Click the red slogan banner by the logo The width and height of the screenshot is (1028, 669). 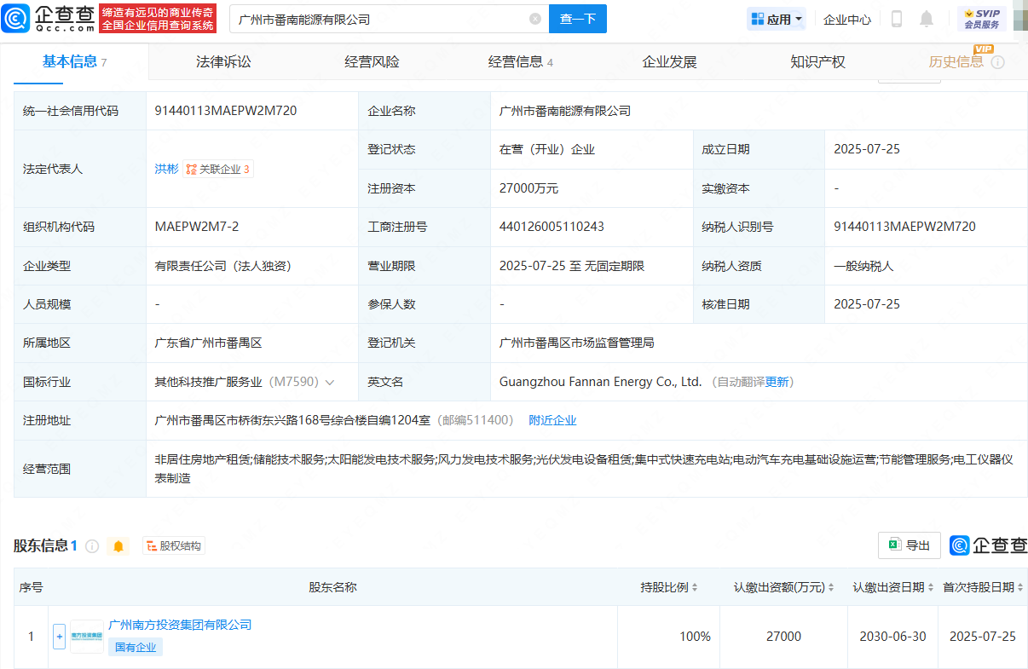[x=158, y=18]
